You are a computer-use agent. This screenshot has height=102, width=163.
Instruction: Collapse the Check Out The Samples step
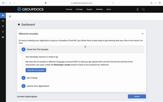tap(81, 50)
